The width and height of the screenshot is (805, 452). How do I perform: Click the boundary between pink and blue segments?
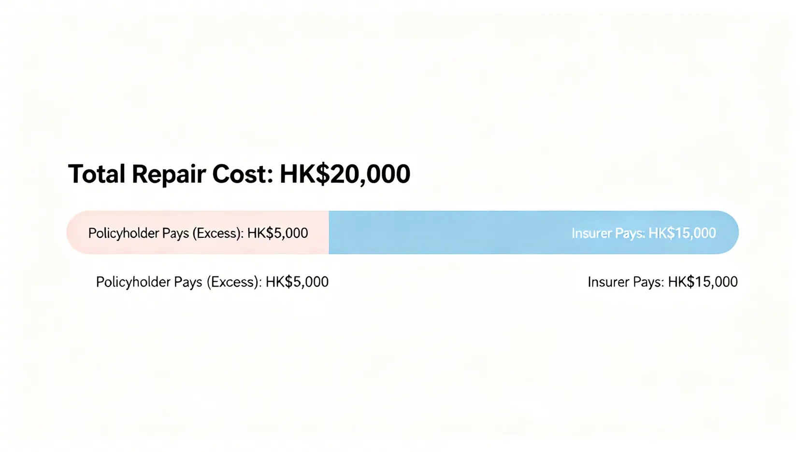[x=329, y=233]
